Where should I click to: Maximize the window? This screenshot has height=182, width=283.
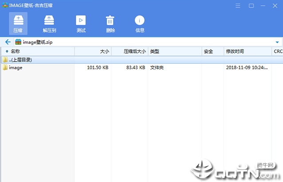click(251, 6)
